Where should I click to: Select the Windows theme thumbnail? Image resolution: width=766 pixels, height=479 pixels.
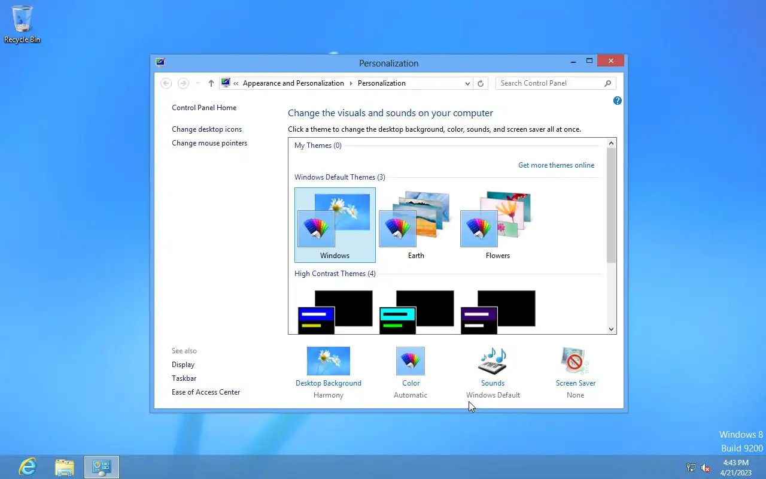click(335, 225)
